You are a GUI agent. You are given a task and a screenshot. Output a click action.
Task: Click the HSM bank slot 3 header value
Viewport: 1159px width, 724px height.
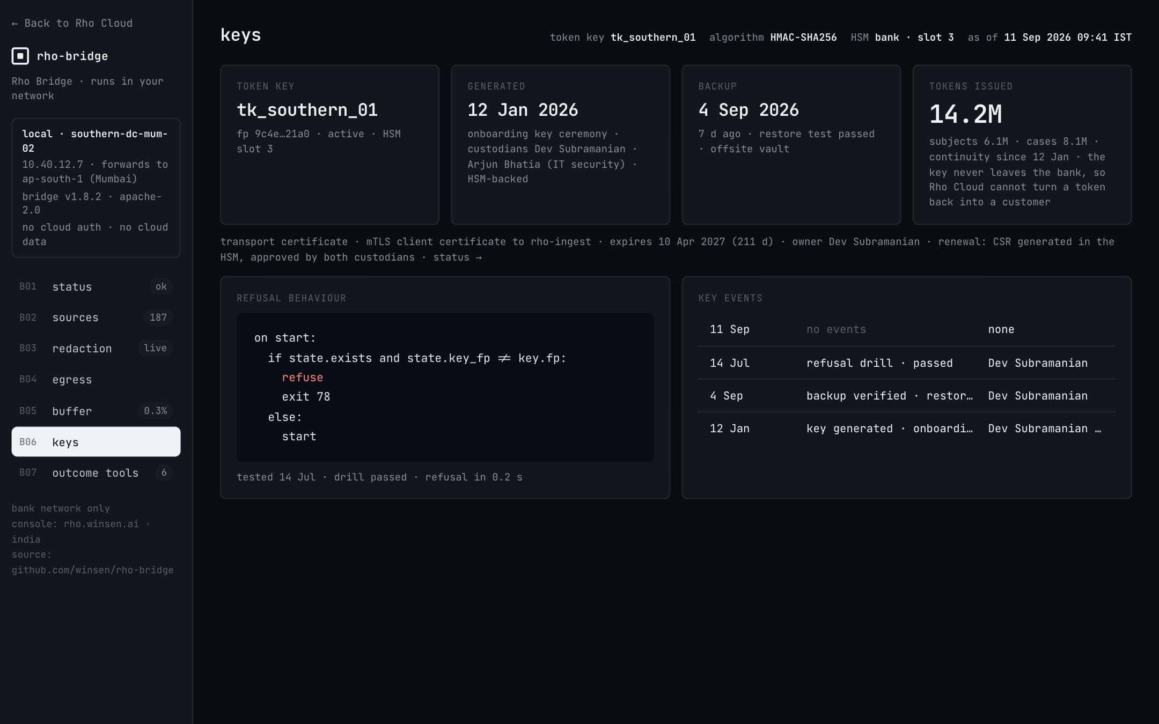click(914, 38)
